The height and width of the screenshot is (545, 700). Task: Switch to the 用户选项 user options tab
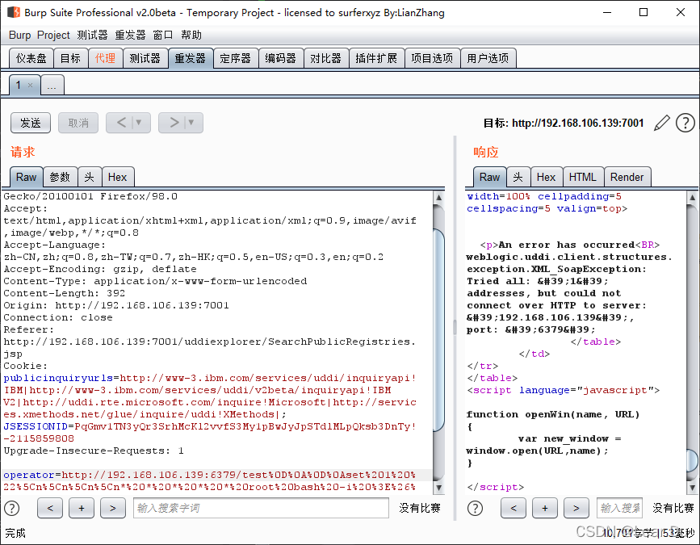click(x=488, y=58)
